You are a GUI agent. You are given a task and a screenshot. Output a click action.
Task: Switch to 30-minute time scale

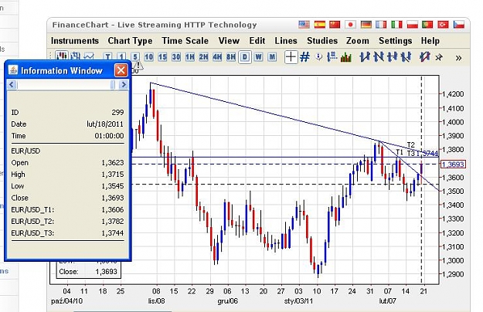(176, 57)
